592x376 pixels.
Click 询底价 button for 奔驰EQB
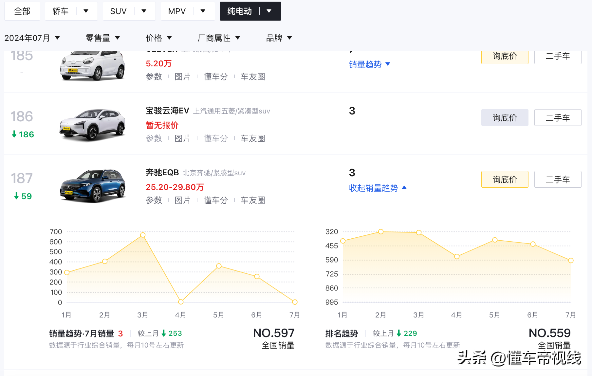tap(505, 179)
